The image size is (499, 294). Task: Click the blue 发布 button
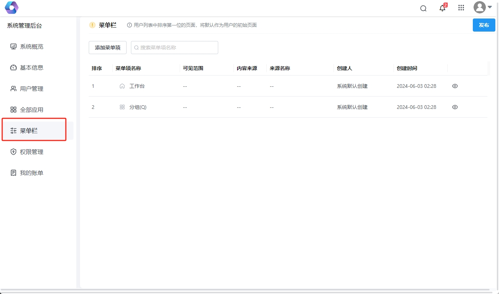tap(484, 25)
